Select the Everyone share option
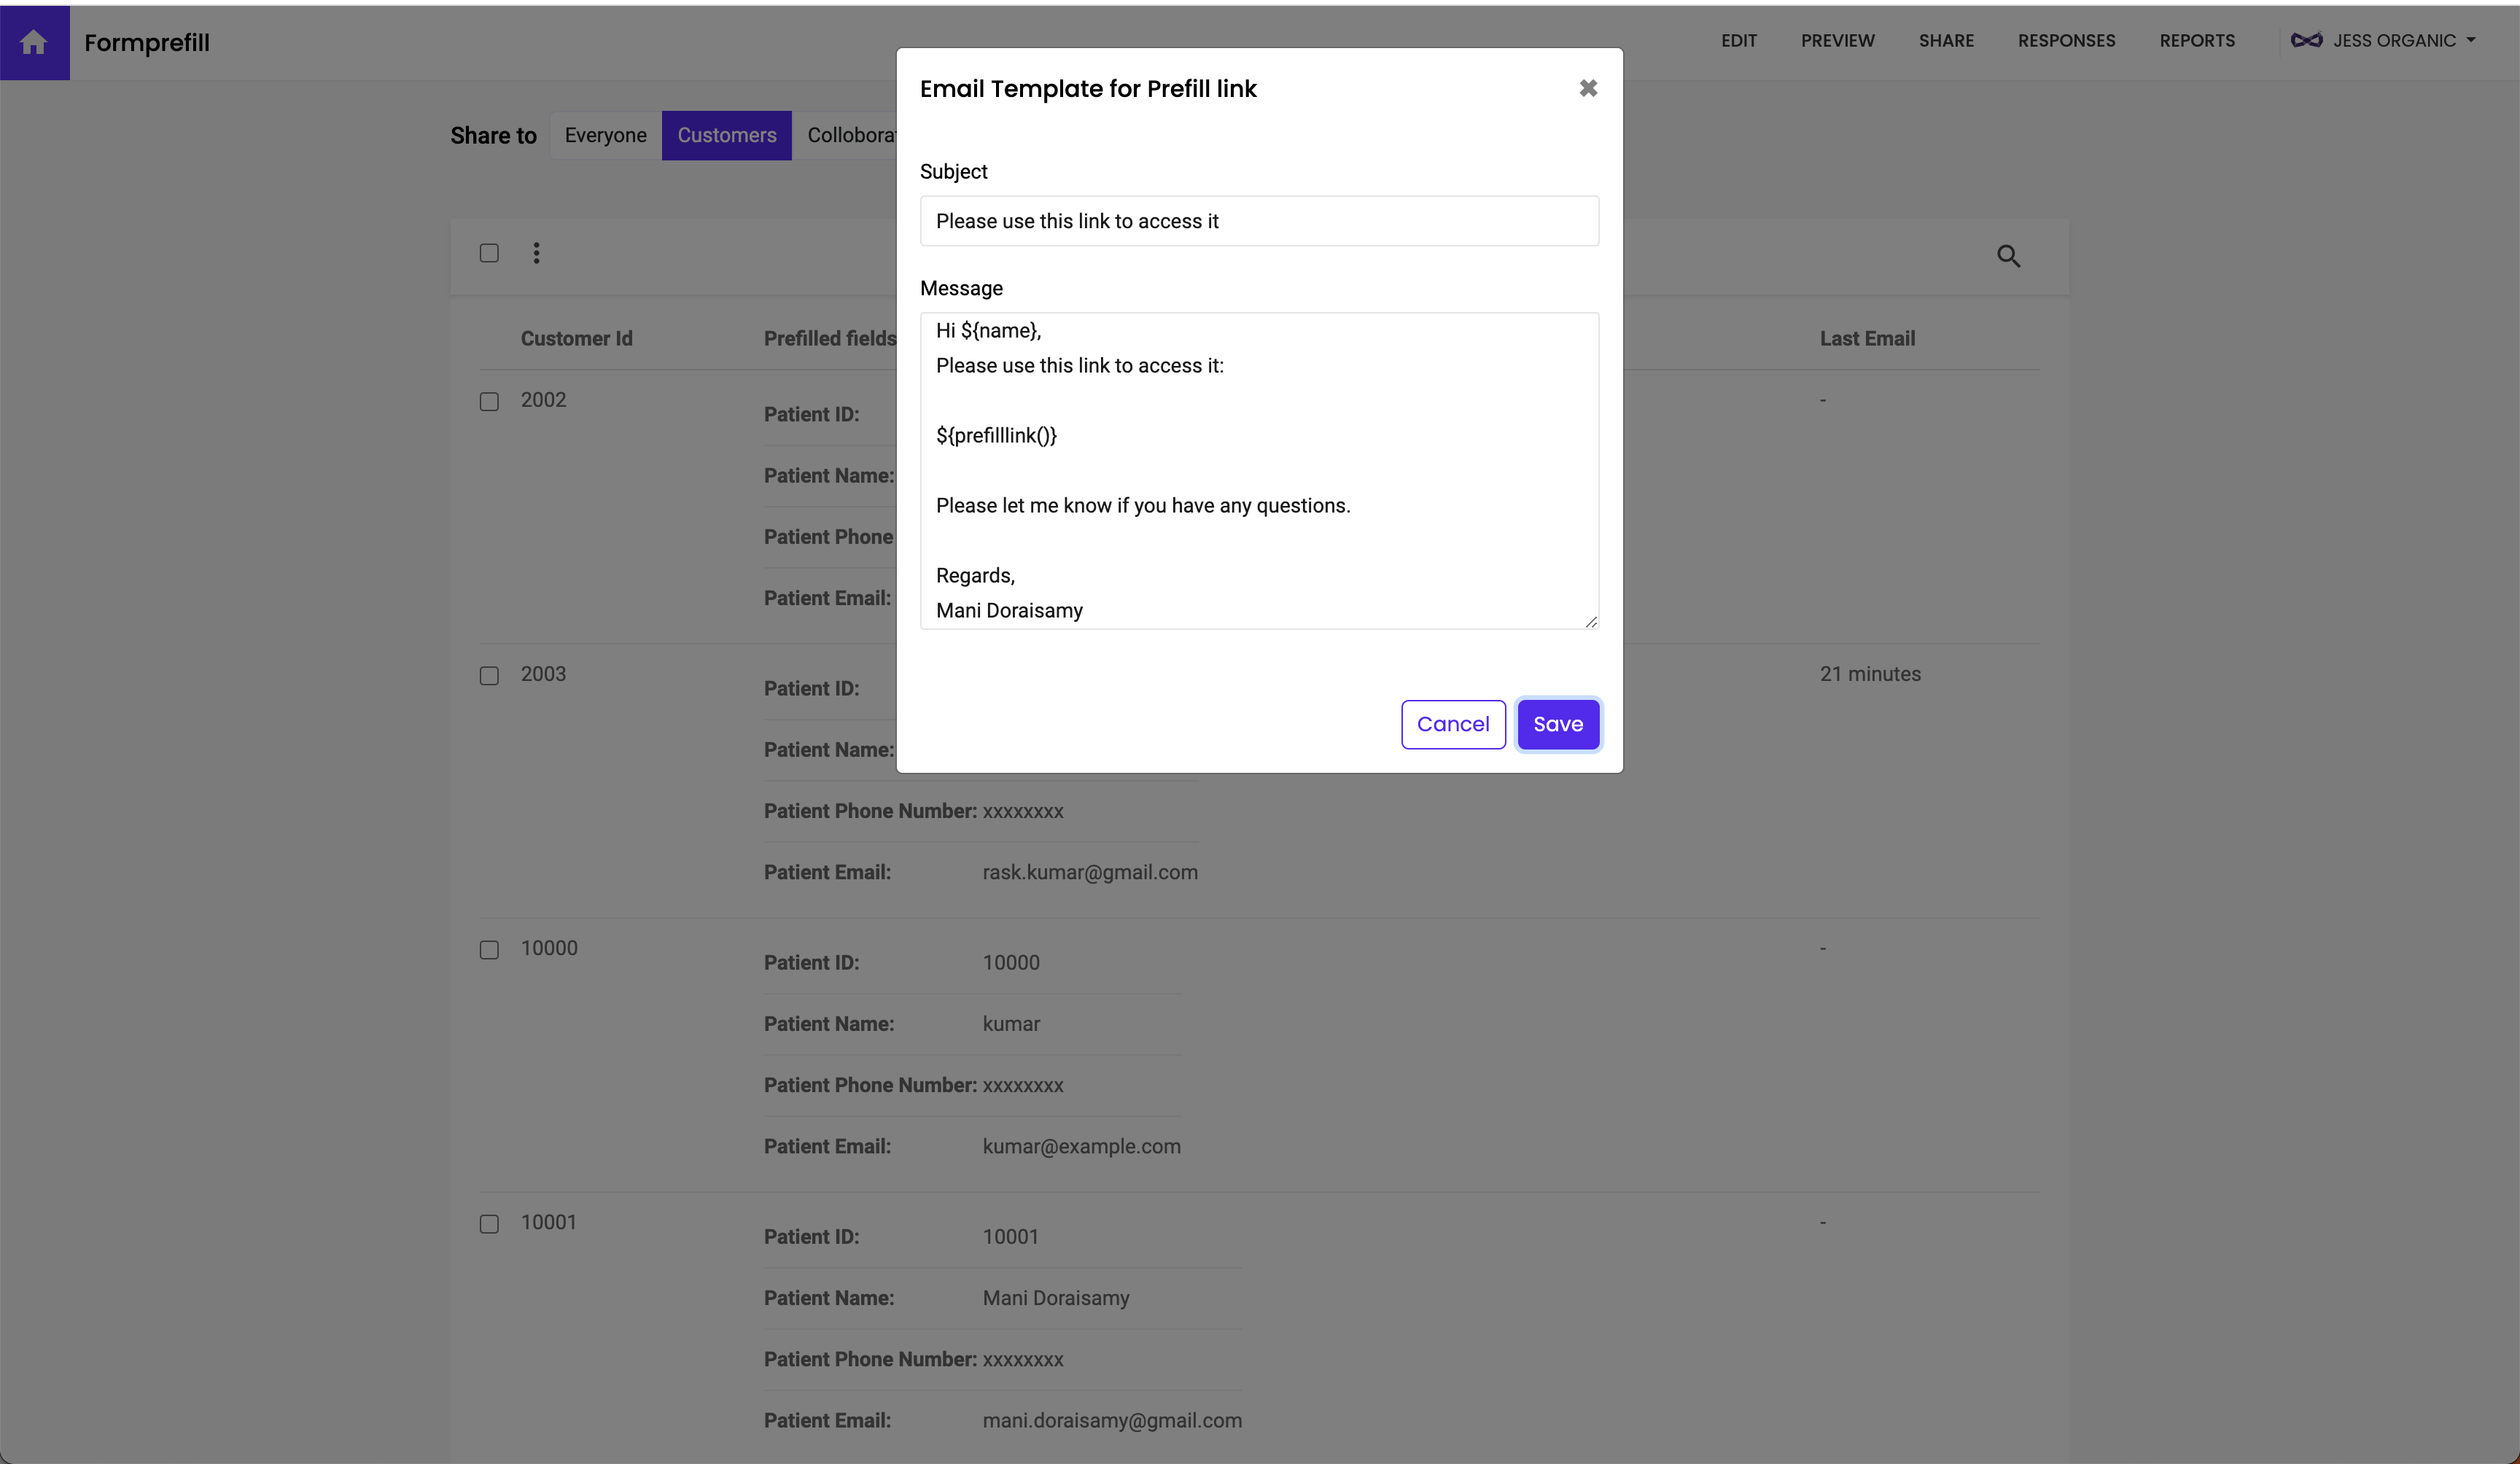Viewport: 2520px width, 1464px height. coord(605,135)
